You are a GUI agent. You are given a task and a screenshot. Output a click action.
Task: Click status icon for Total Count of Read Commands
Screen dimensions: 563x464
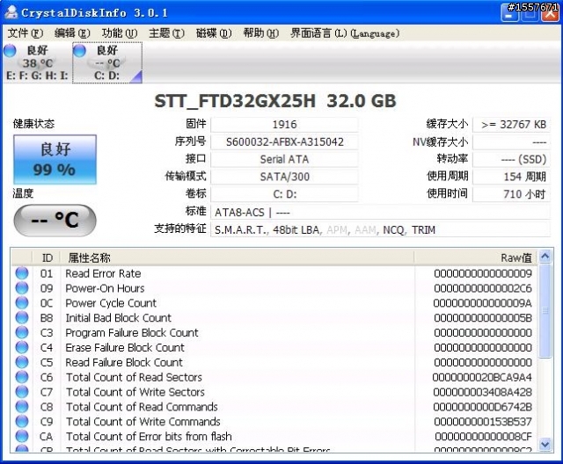[22, 406]
